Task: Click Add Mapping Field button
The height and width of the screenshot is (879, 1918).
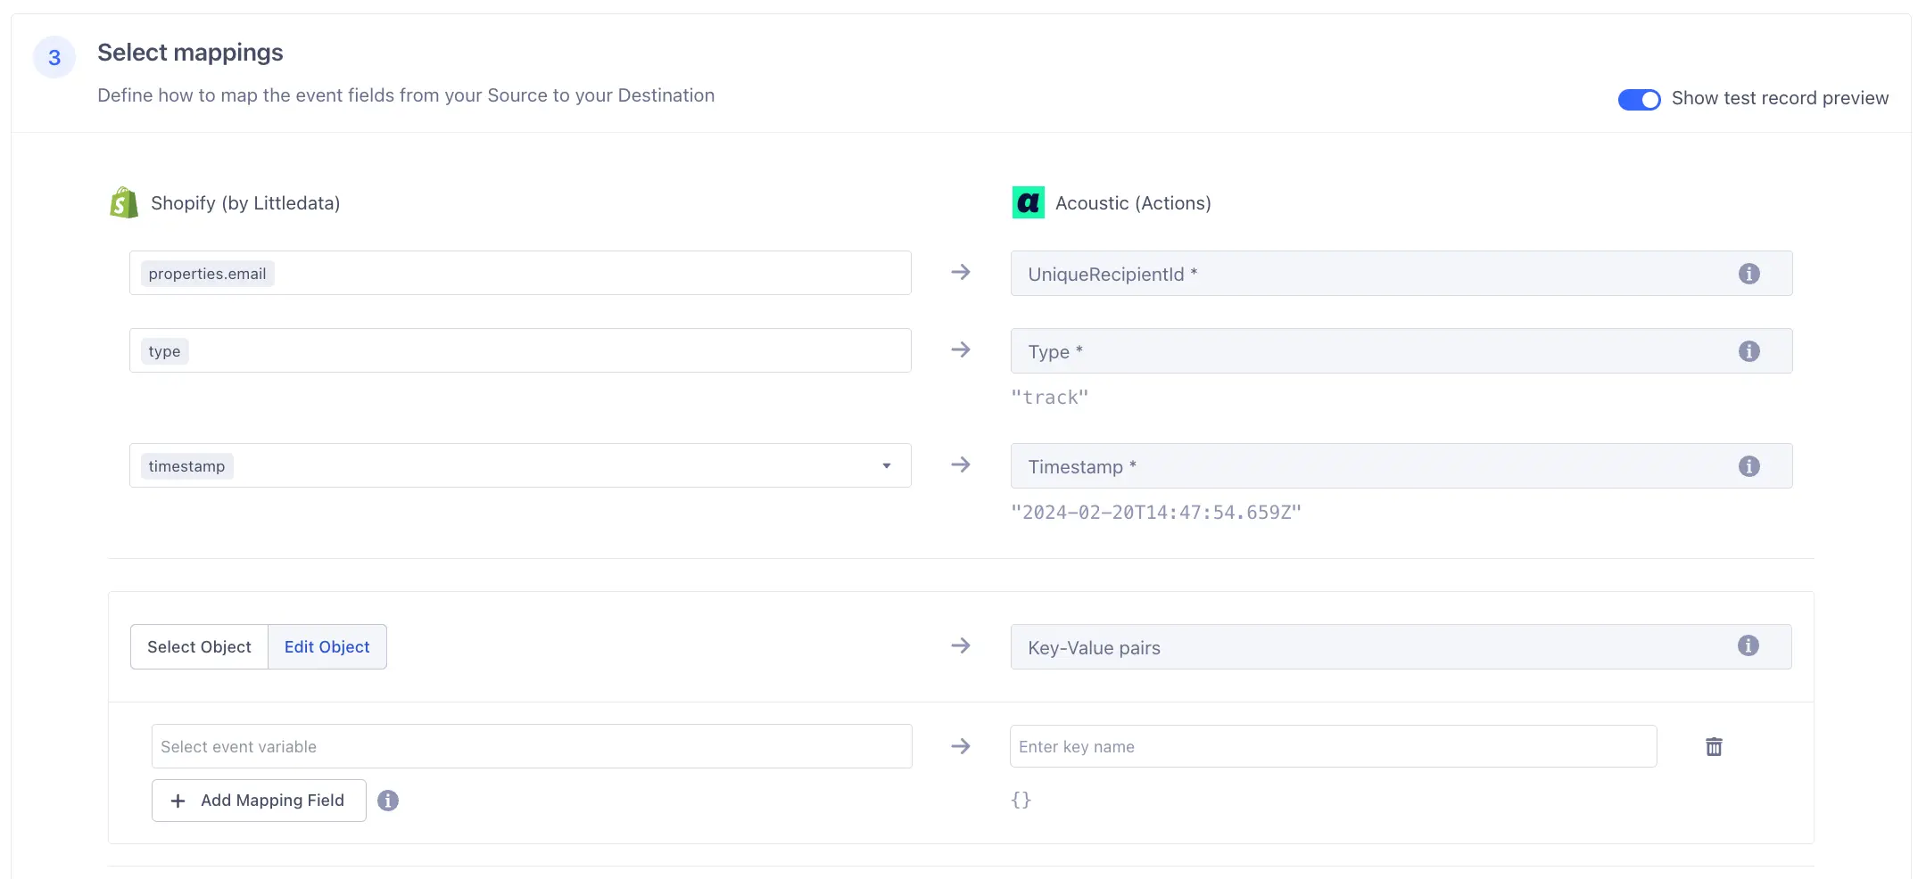Action: click(259, 801)
